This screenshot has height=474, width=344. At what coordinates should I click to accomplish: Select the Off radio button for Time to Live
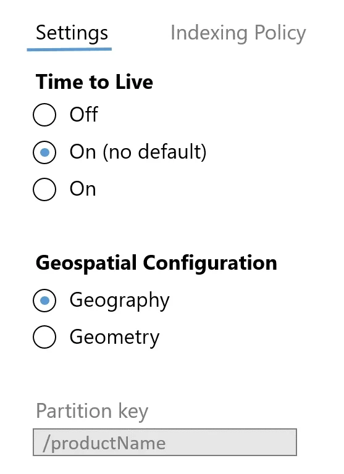click(44, 115)
